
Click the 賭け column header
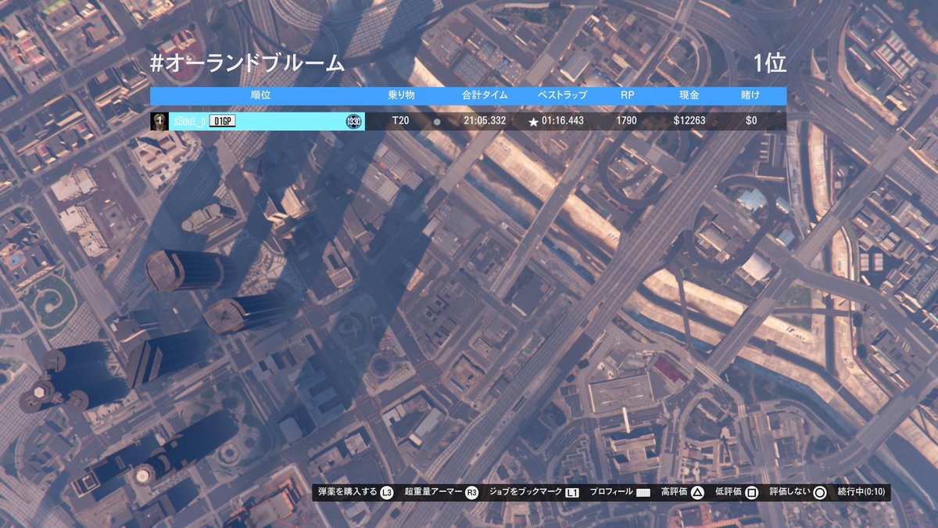750,95
